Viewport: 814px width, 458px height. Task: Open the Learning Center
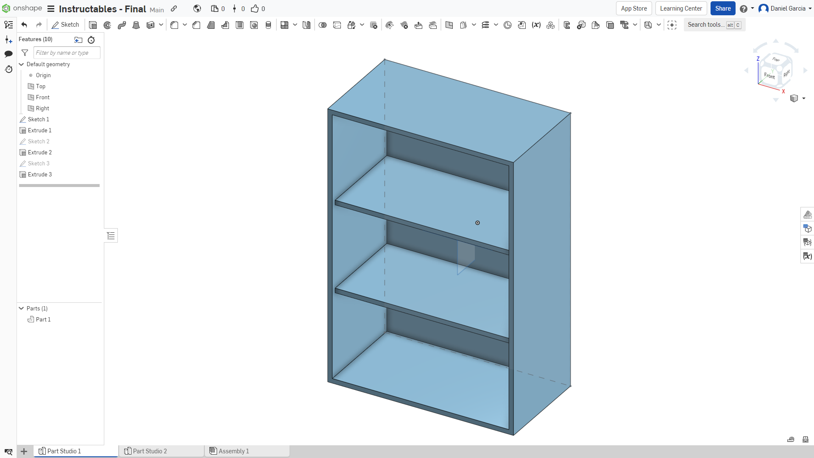pyautogui.click(x=681, y=8)
